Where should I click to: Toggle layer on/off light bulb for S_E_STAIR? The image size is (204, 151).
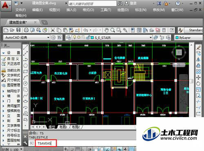tap(74, 38)
